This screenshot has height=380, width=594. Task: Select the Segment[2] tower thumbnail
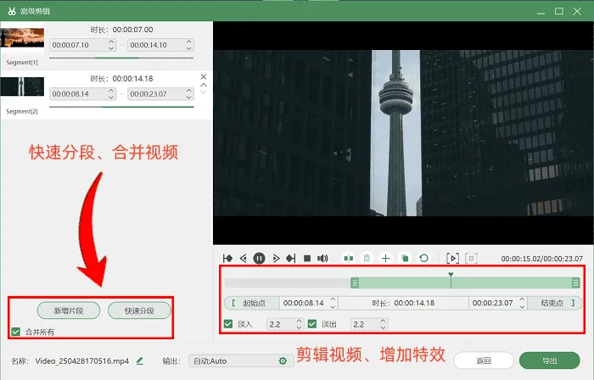click(x=22, y=87)
